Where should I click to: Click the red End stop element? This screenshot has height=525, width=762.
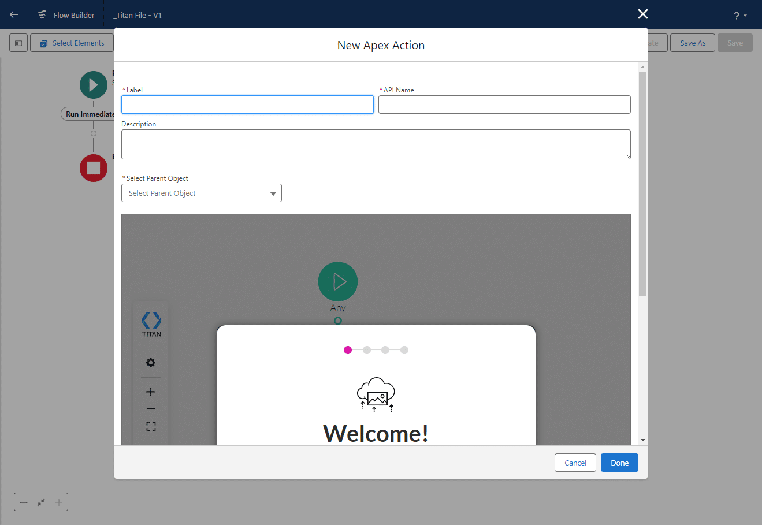[94, 168]
